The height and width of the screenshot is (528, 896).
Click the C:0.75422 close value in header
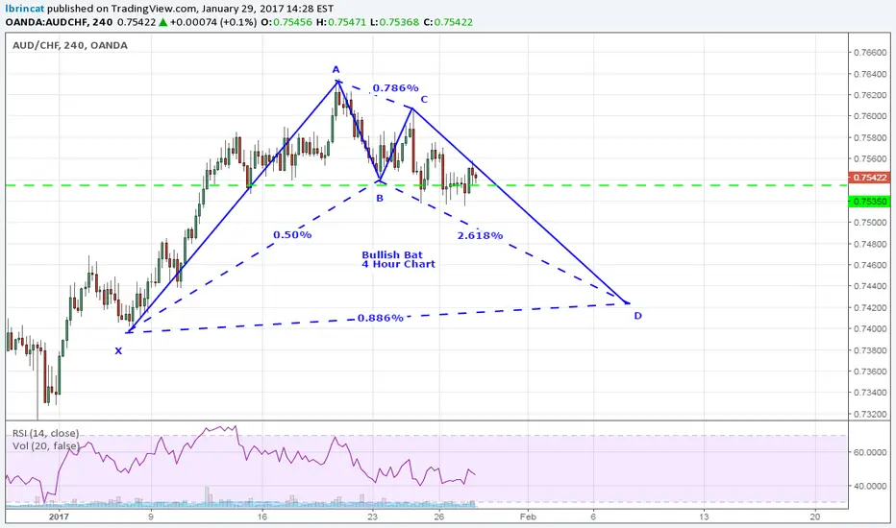(x=448, y=22)
